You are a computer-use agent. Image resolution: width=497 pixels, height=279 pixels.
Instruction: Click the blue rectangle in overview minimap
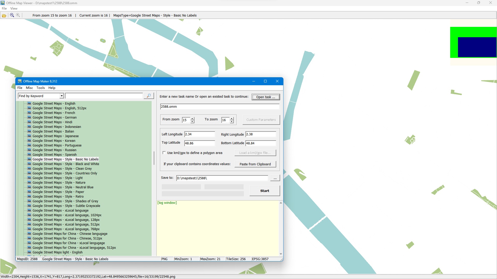[477, 47]
